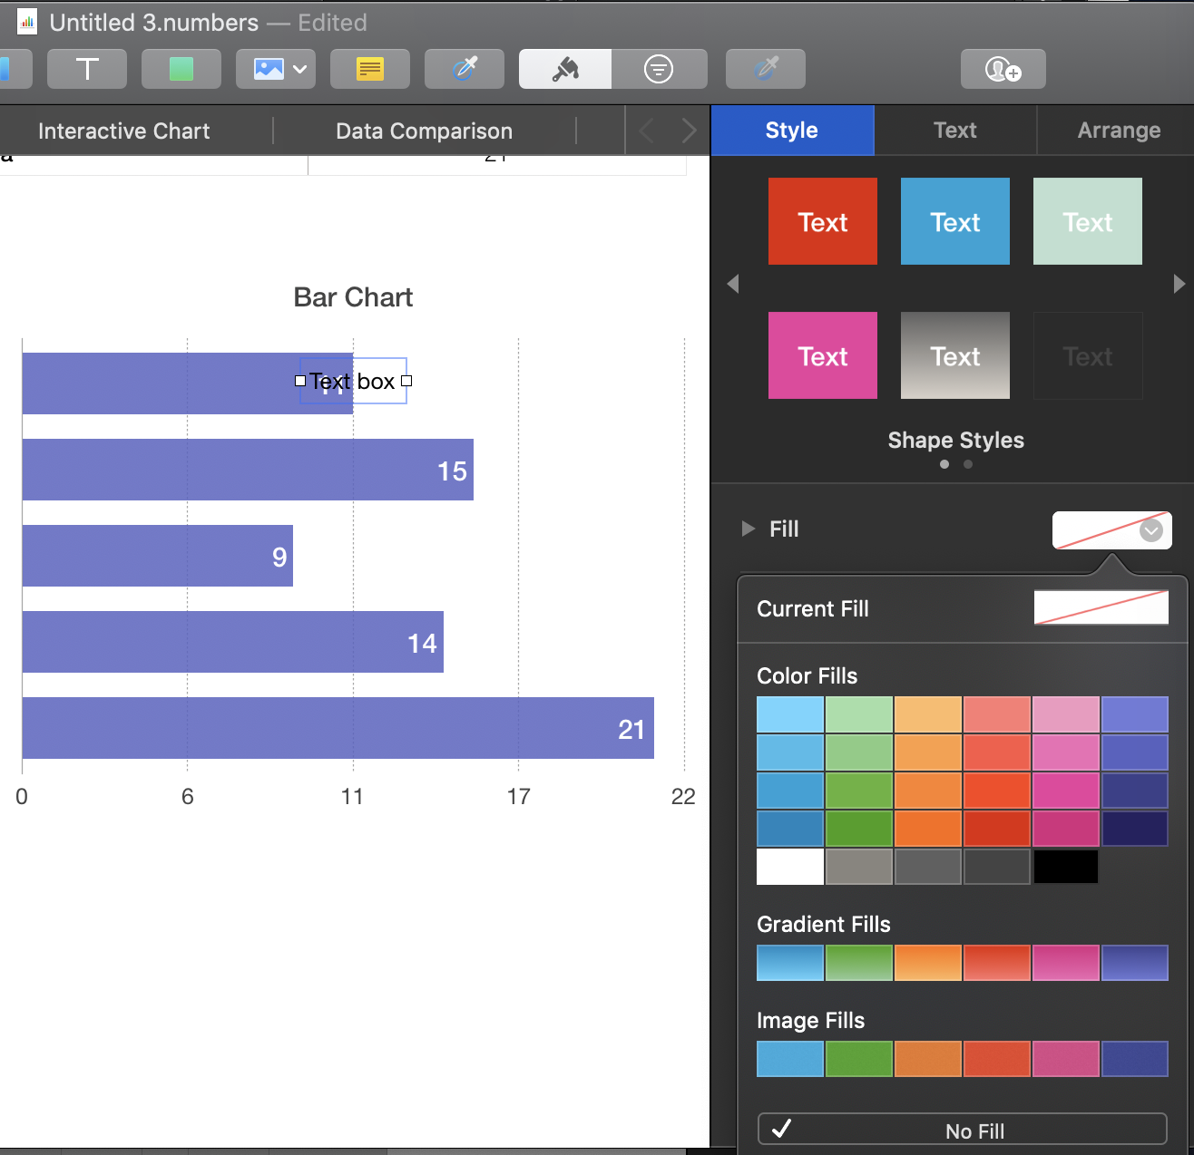Pick the bright red color fill swatch

coord(997,791)
